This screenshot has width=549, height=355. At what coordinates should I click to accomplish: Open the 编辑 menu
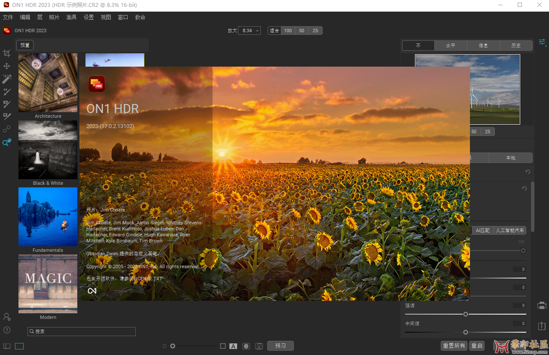click(25, 17)
